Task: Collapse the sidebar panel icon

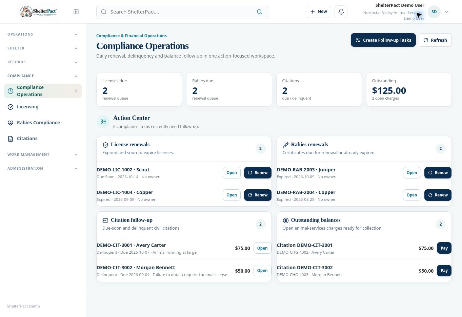Action: pyautogui.click(x=76, y=12)
